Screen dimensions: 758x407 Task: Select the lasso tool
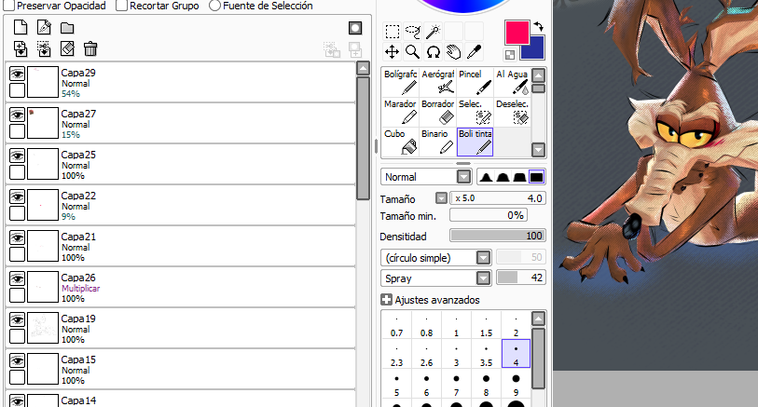412,32
